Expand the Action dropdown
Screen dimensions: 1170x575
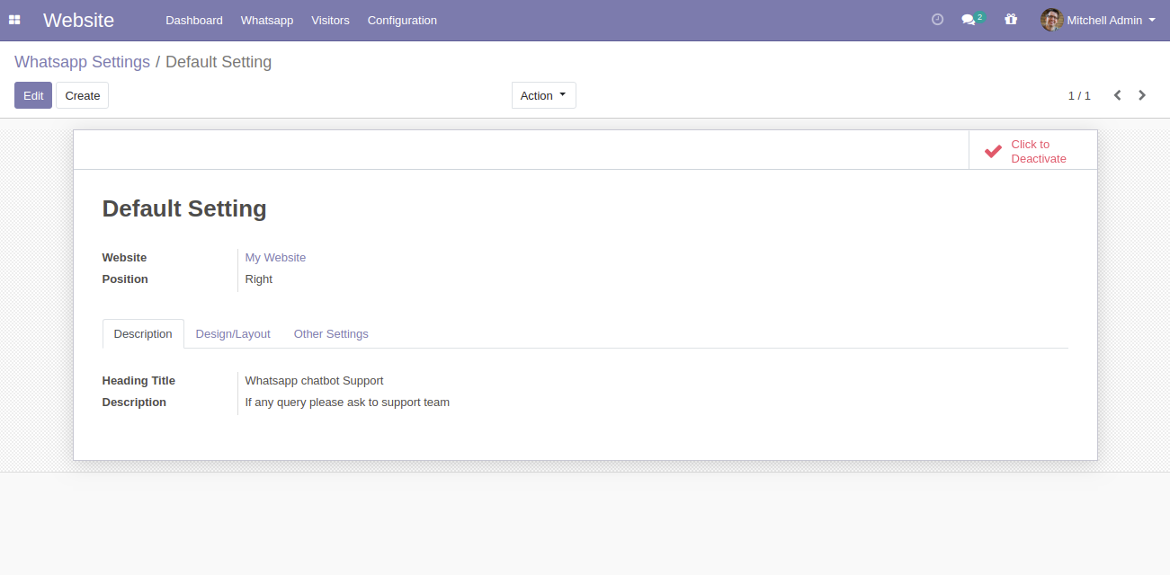(x=543, y=95)
